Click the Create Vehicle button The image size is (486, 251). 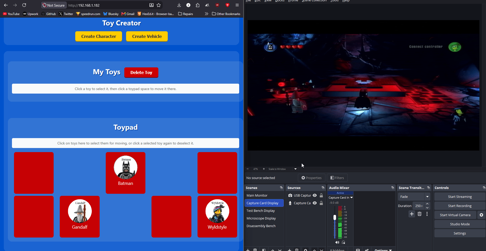coord(147,36)
